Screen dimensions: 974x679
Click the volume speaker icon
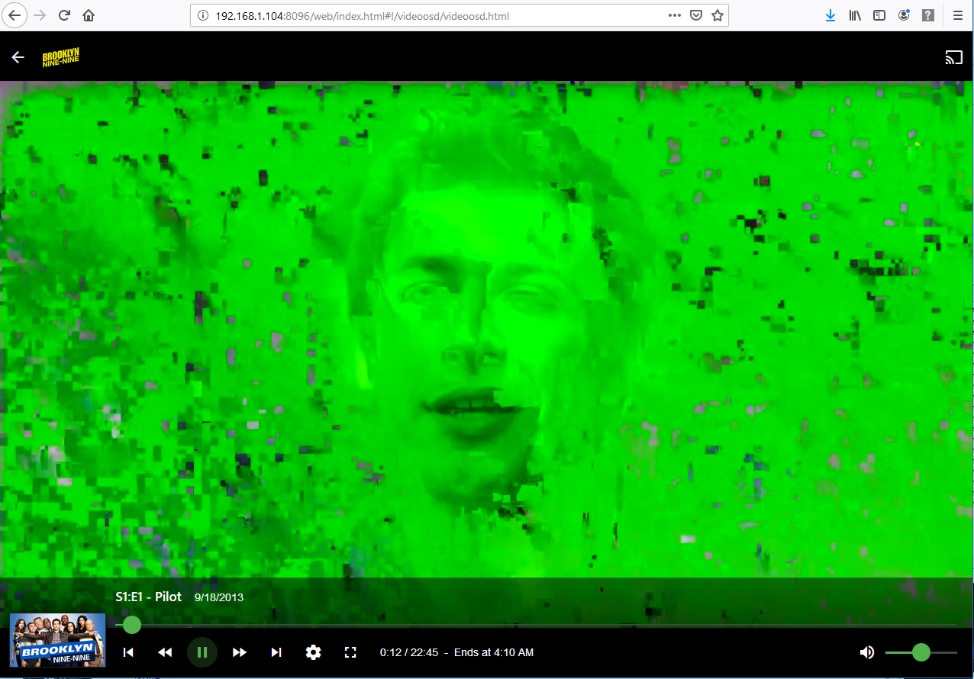pos(866,652)
